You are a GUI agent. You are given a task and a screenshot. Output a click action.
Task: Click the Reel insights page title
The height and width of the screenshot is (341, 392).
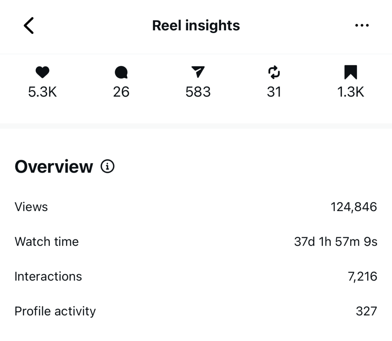click(196, 26)
